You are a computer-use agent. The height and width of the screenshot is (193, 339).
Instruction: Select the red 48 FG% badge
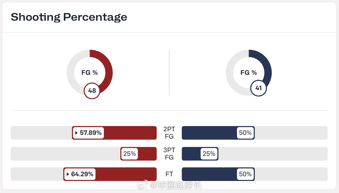click(92, 91)
